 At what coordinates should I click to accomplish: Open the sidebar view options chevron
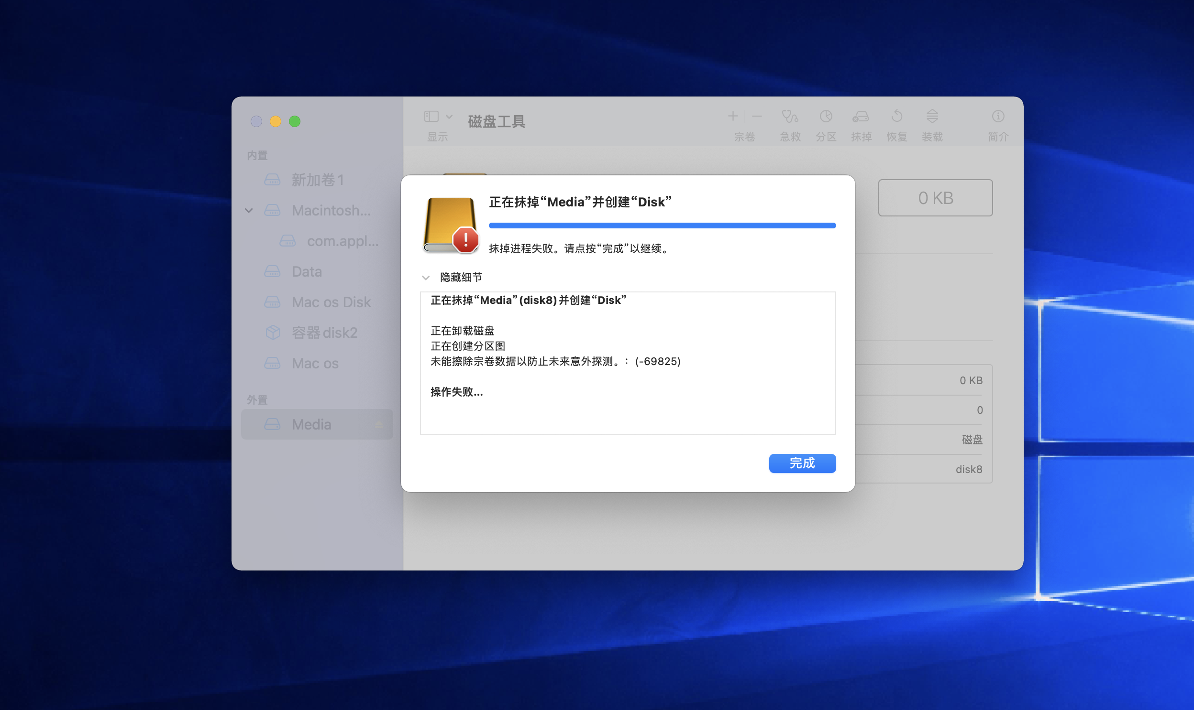(449, 116)
